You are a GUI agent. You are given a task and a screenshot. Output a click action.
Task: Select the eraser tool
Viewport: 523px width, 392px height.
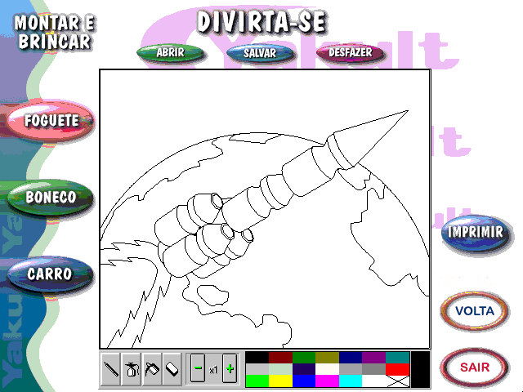172,369
